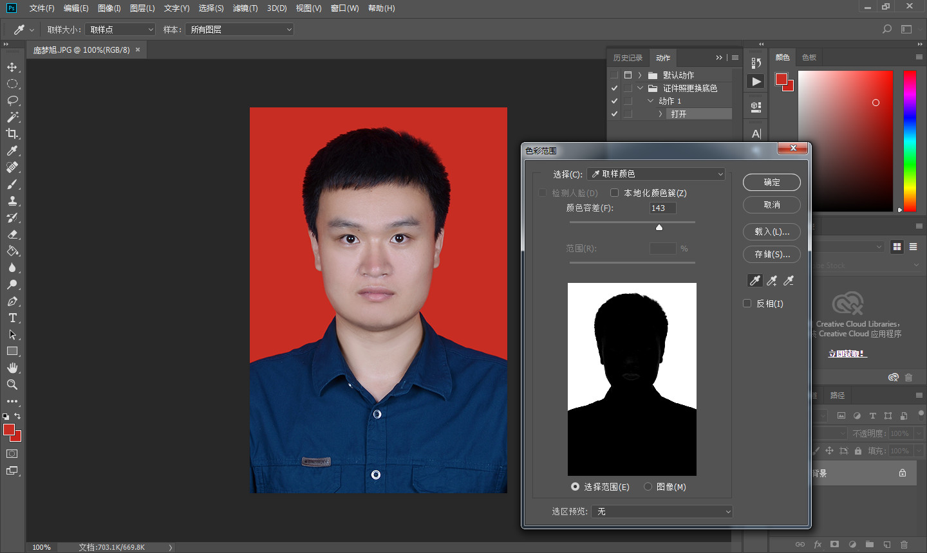Open the 选择 dropdown showing 取样颜色
Screen dimensions: 927x553
(656, 174)
